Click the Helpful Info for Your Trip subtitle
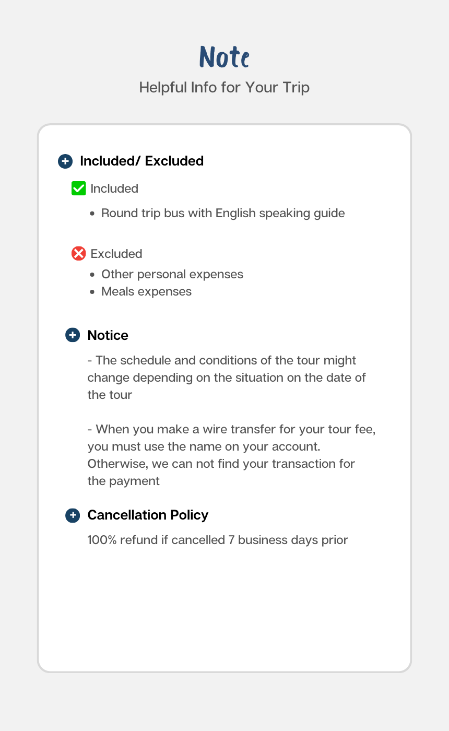The height and width of the screenshot is (731, 449). (x=224, y=87)
